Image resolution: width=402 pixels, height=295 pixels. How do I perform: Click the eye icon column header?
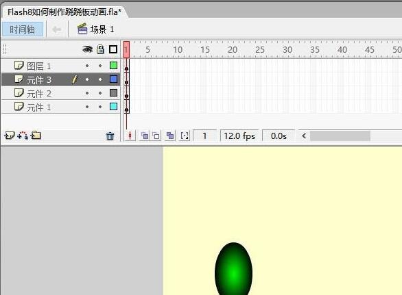point(87,49)
